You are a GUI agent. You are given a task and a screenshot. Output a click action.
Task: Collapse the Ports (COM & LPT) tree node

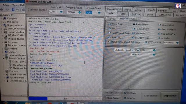[3, 58]
